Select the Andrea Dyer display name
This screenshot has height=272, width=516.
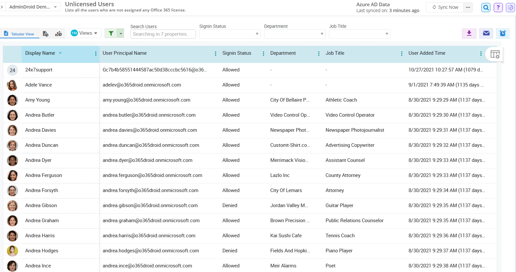point(38,160)
